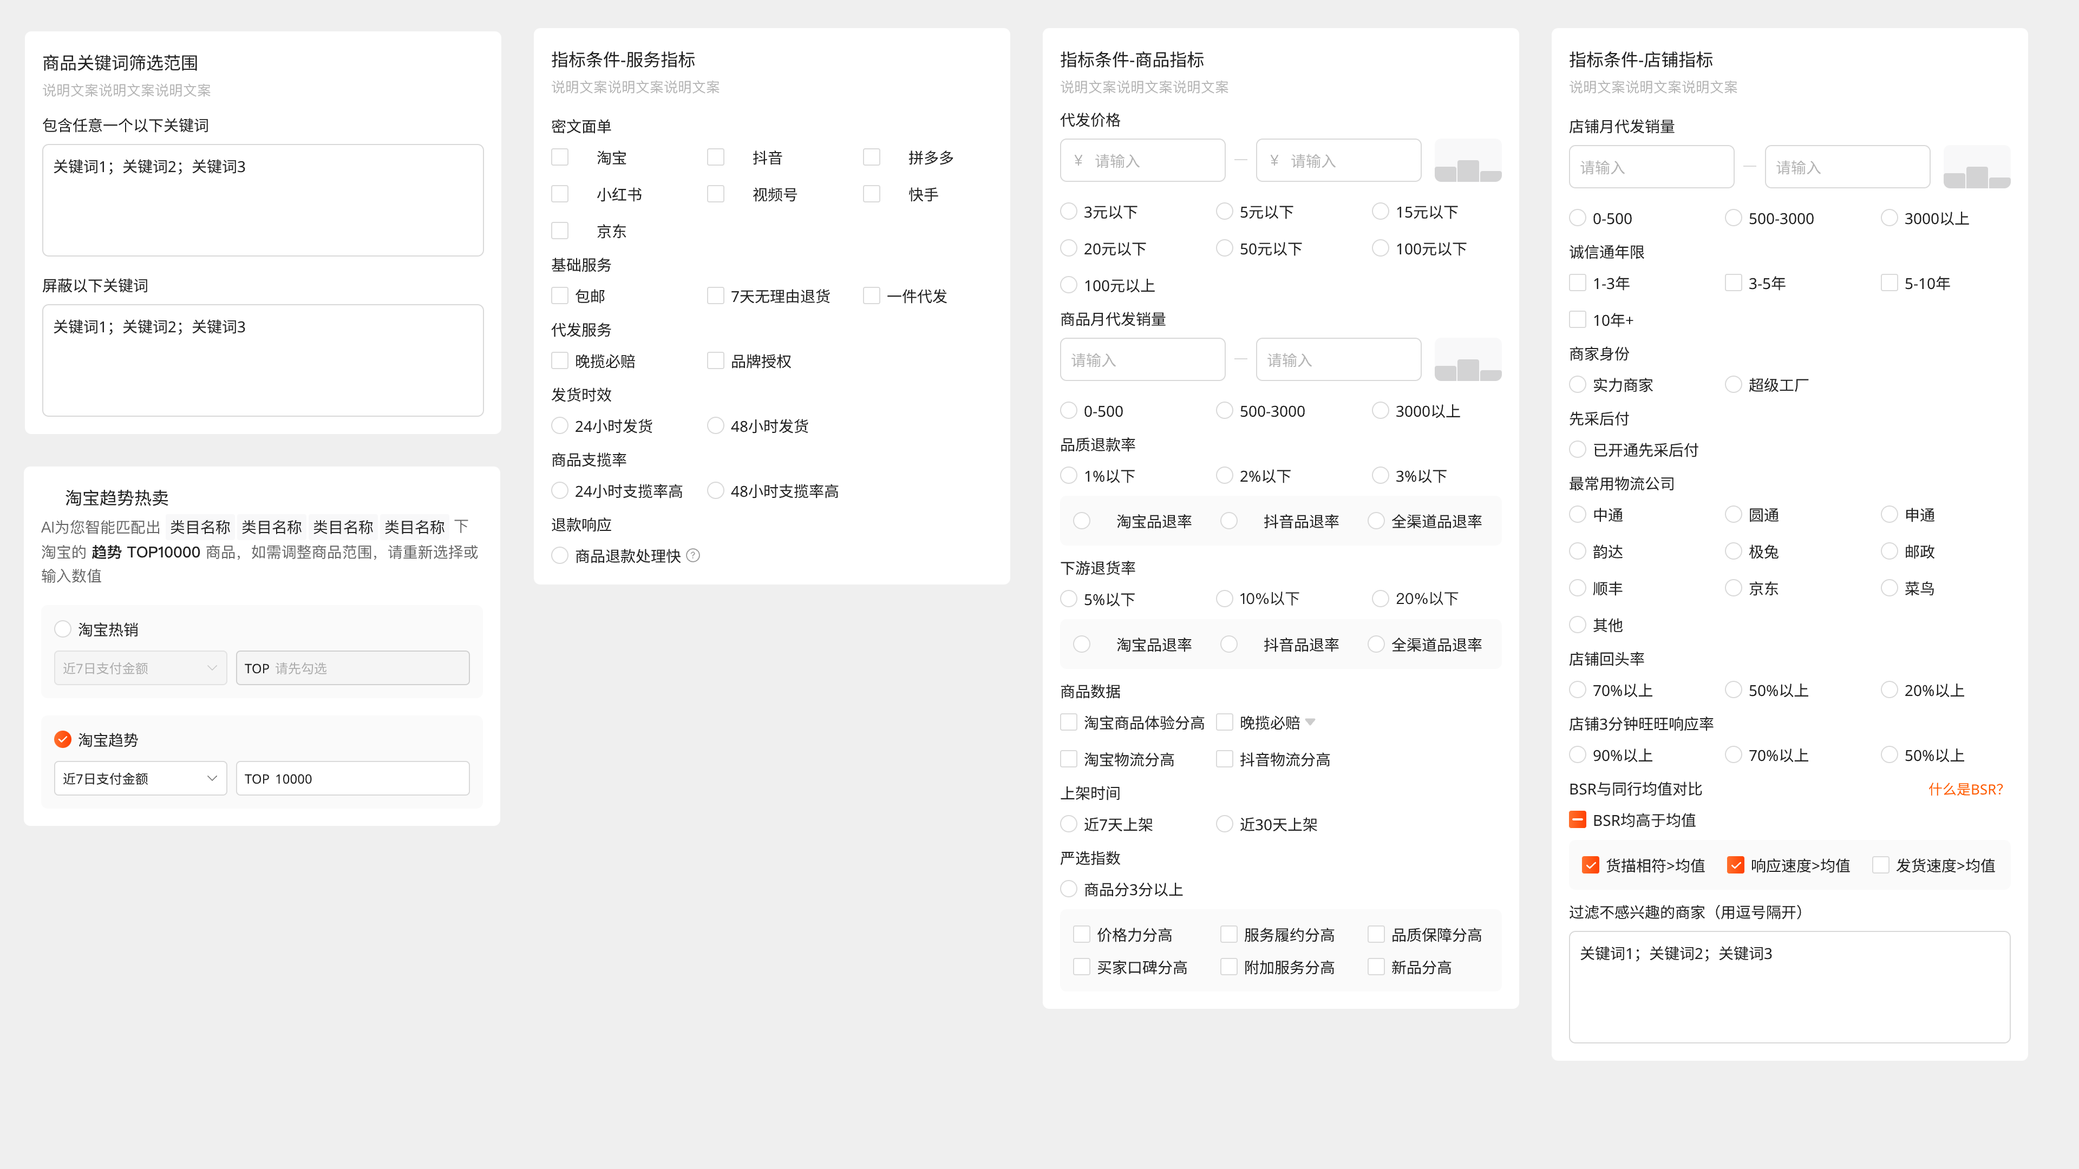
Task: Open the 什么是BSR? link
Action: [1965, 788]
